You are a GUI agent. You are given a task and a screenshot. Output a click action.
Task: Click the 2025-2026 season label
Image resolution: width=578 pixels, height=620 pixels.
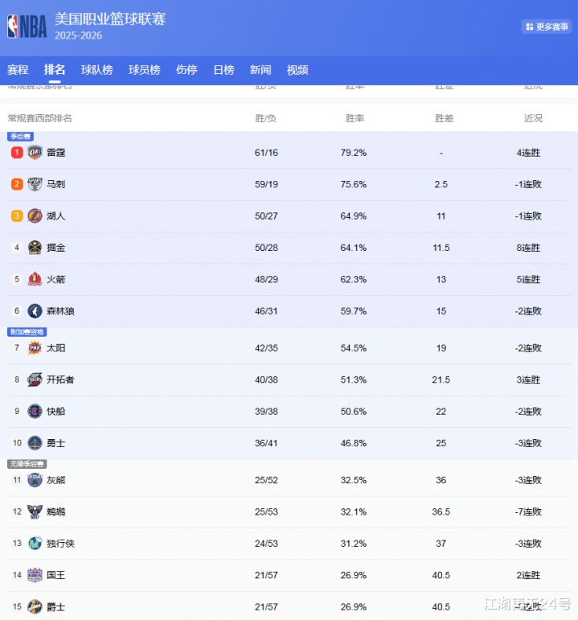tap(78, 35)
